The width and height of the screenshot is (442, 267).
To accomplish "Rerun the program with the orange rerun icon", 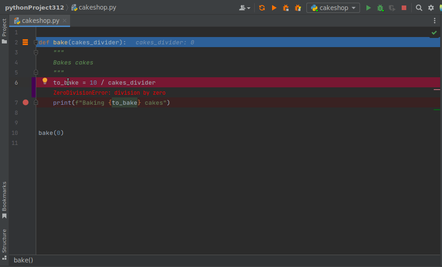I will pos(262,7).
